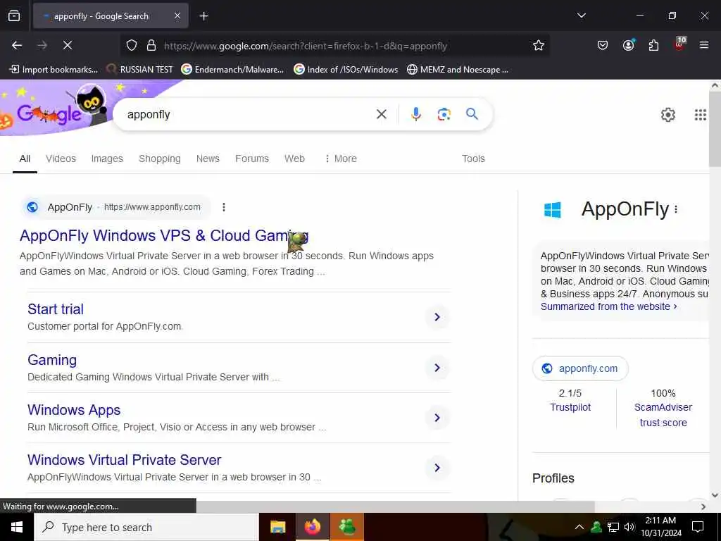
Task: View site security padlock info
Action: click(x=151, y=46)
